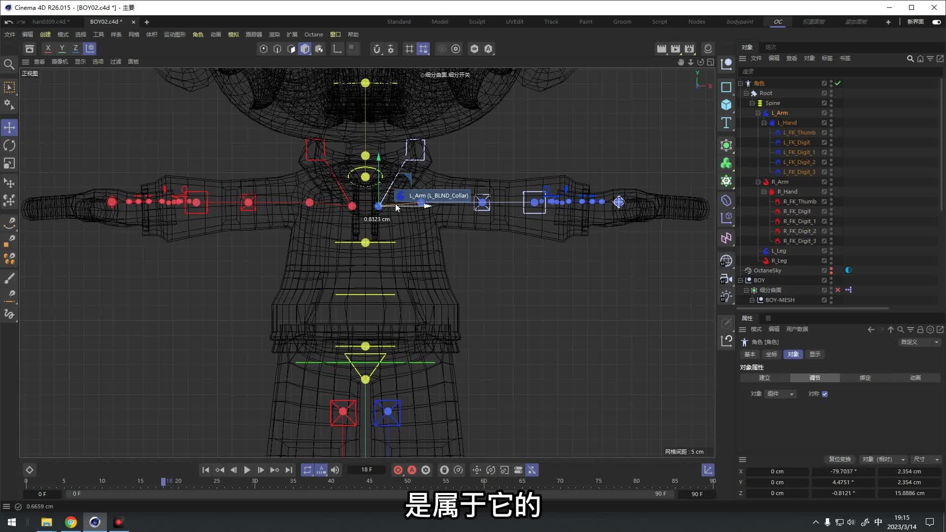Add a new layout with plus button
Image resolution: width=946 pixels, height=532 pixels.
pyautogui.click(x=888, y=22)
